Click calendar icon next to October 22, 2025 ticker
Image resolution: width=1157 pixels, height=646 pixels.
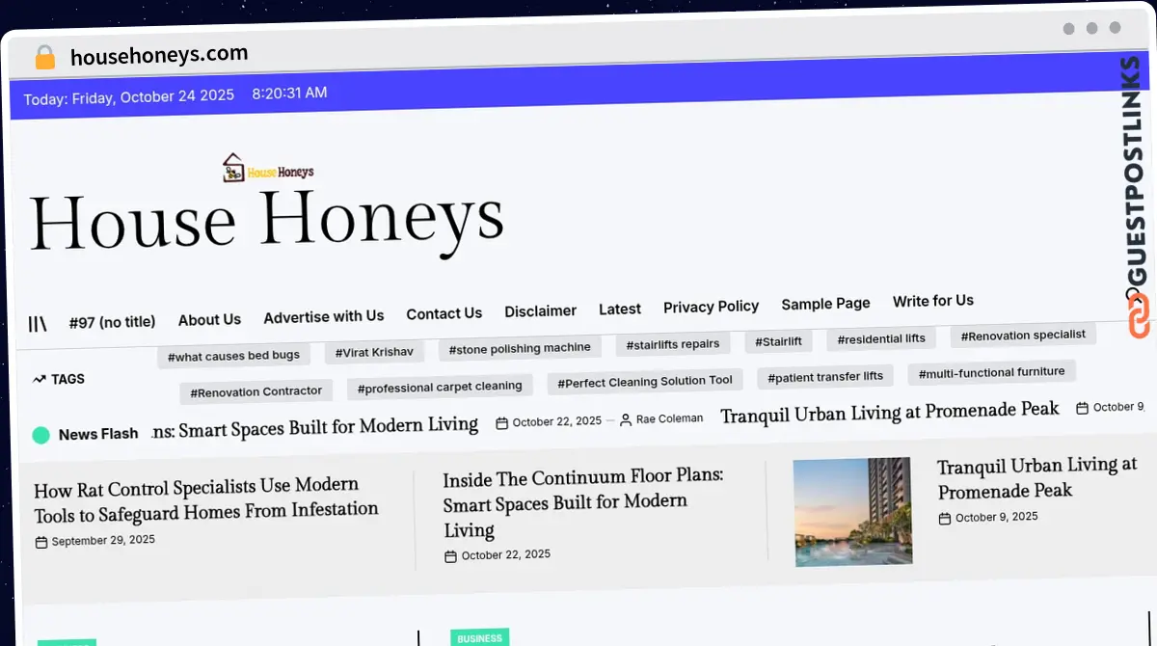coord(502,423)
